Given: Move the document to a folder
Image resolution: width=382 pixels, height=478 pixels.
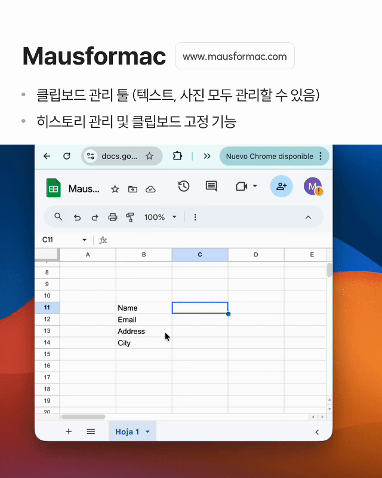Looking at the screenshot, I should coord(133,189).
